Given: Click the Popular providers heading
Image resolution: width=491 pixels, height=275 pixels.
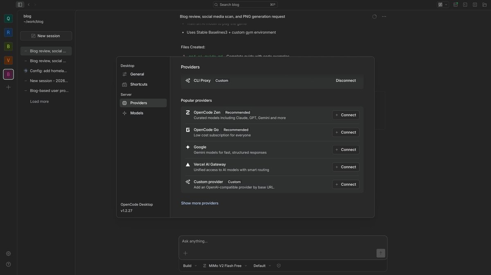Looking at the screenshot, I should (x=196, y=101).
